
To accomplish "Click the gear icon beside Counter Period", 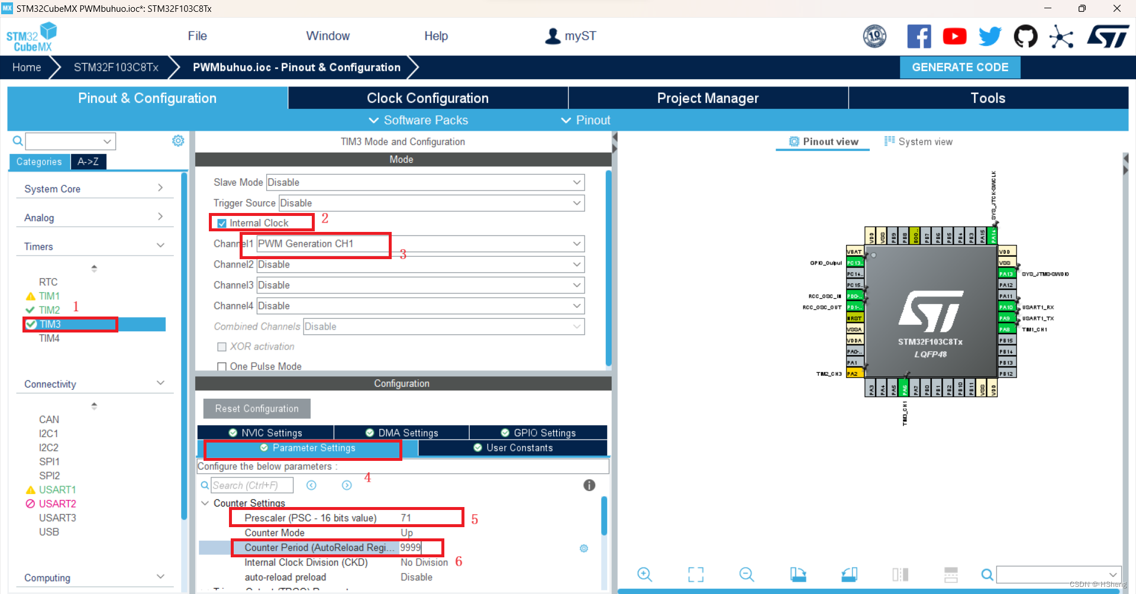I will click(x=584, y=548).
